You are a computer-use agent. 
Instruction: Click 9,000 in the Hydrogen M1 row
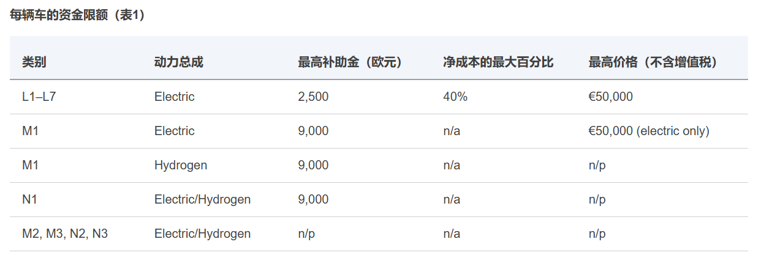[x=313, y=165]
